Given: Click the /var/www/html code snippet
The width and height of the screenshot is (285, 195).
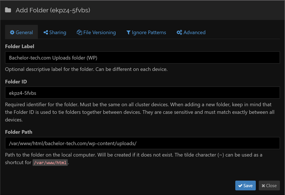Looking at the screenshot, I should (50, 163).
